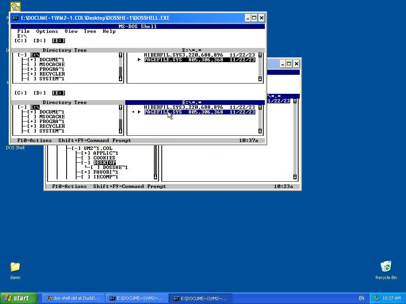Select drive D: in lower drive list

40,93
